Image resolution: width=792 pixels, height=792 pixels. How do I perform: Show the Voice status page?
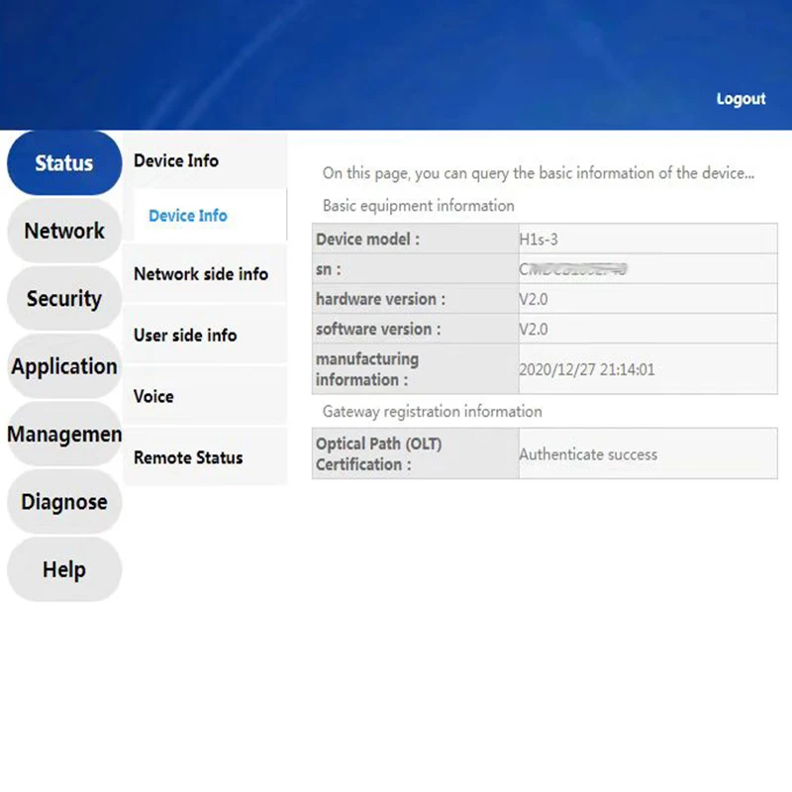tap(153, 397)
